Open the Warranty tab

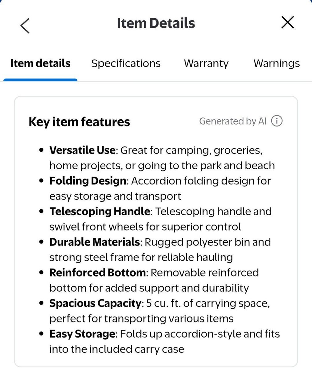(x=206, y=64)
